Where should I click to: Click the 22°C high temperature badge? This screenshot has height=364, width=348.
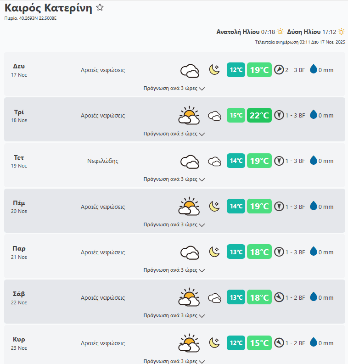pyautogui.click(x=259, y=115)
